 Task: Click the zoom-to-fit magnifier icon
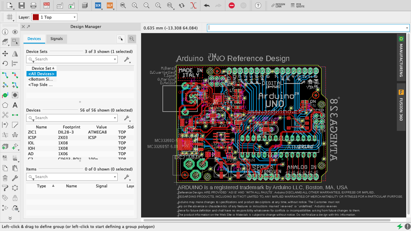point(123,5)
